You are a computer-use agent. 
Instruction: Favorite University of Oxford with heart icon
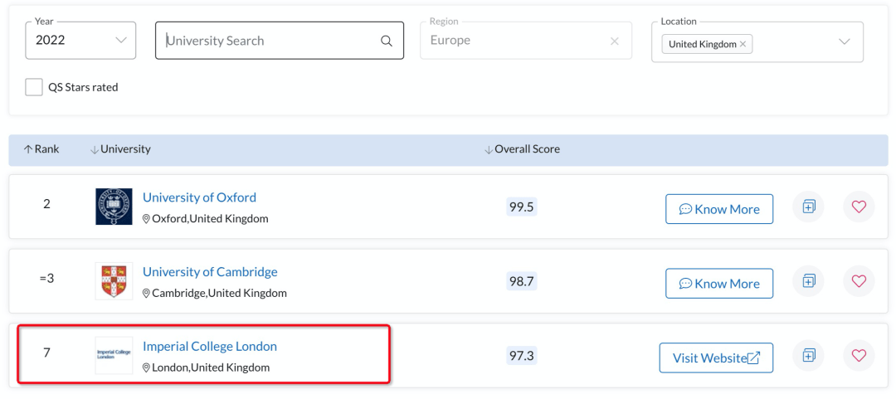pyautogui.click(x=859, y=207)
